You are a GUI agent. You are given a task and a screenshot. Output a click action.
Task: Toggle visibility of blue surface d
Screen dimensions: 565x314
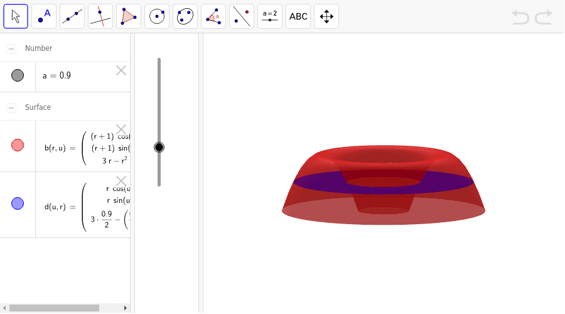pyautogui.click(x=18, y=203)
